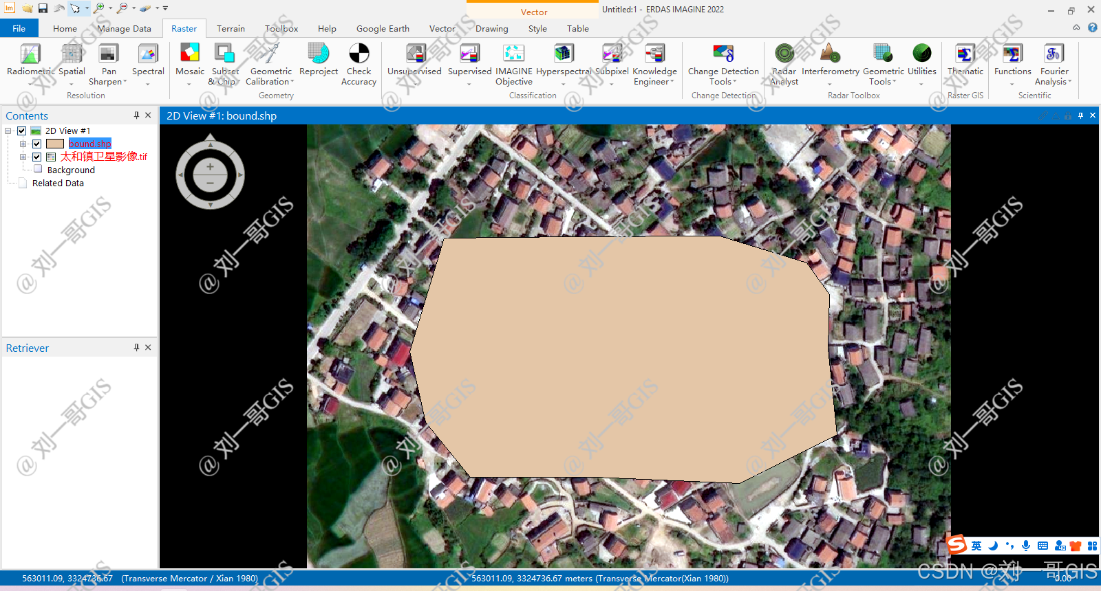This screenshot has height=591, width=1101.
Task: Open Unsupervised classification
Action: pos(414,59)
